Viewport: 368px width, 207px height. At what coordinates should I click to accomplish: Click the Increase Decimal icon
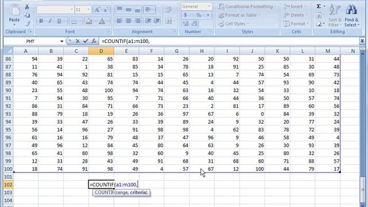coord(185,24)
